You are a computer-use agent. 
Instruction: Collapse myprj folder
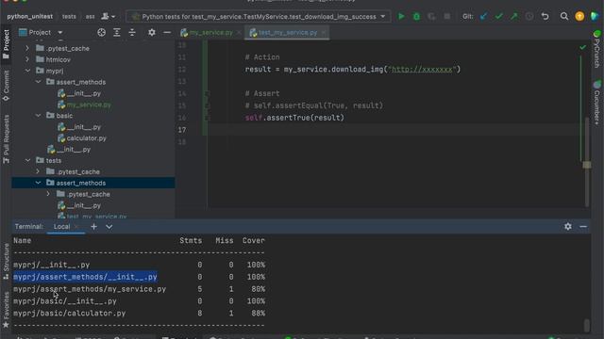tap(27, 71)
